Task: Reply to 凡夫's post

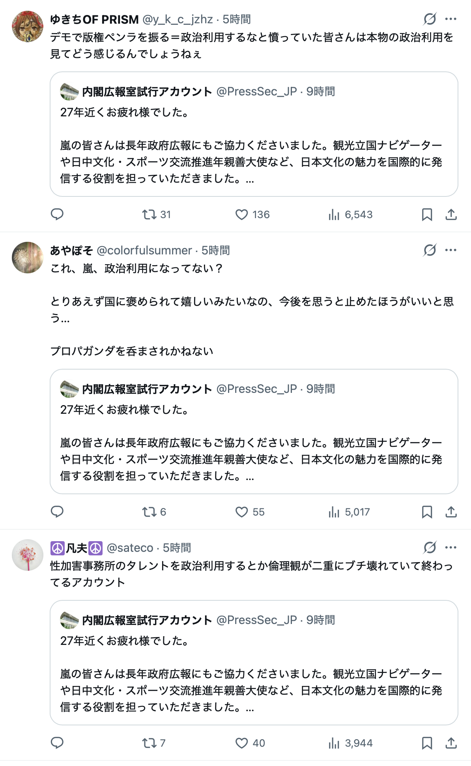Action: 57,743
